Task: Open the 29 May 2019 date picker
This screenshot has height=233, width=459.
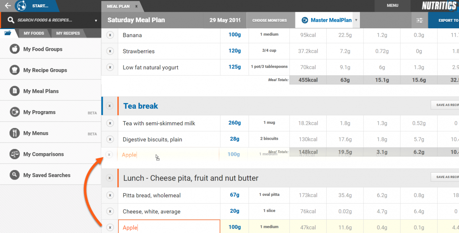Action: (225, 20)
